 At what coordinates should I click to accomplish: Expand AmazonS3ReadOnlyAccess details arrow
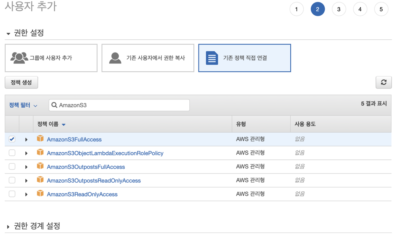coord(26,194)
